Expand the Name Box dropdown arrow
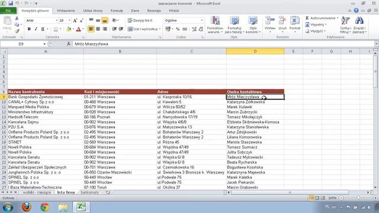The width and height of the screenshot is (379, 213). pos(44,44)
